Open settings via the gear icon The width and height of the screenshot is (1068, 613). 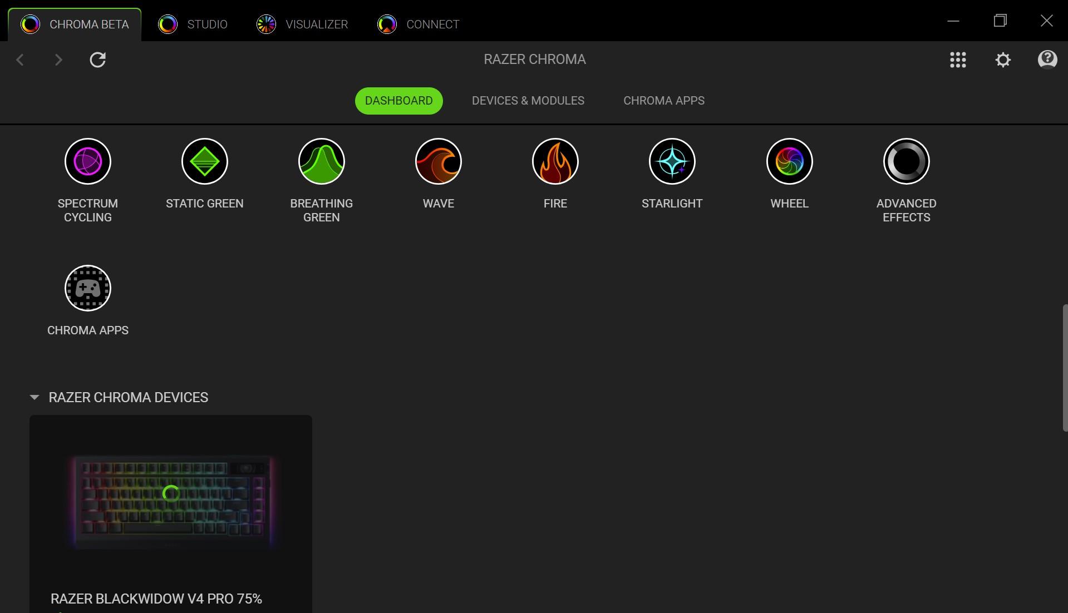click(1003, 60)
